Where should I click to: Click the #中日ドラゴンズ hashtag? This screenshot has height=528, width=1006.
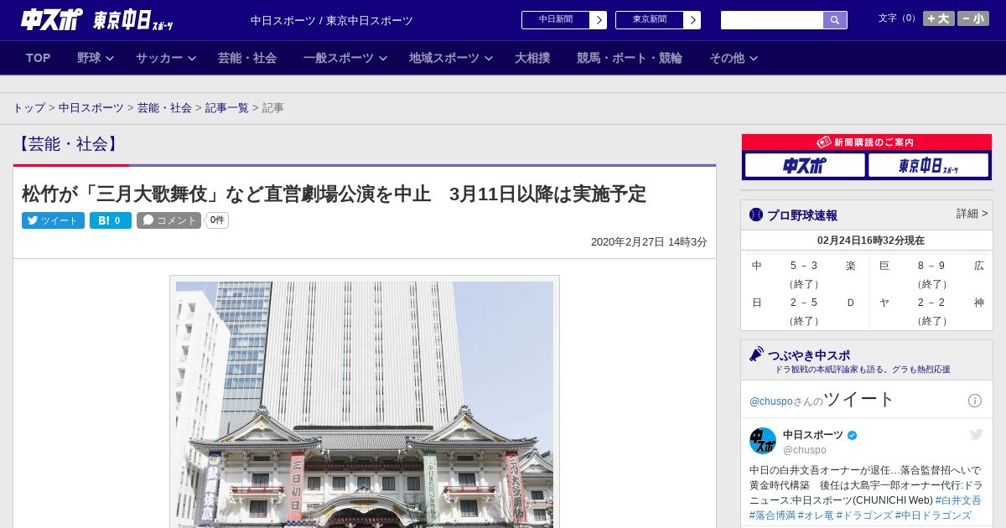[x=933, y=515]
